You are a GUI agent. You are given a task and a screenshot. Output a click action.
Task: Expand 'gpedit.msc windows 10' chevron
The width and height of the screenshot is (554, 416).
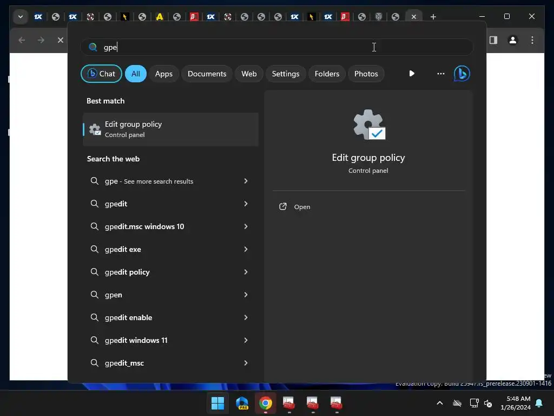pos(246,226)
